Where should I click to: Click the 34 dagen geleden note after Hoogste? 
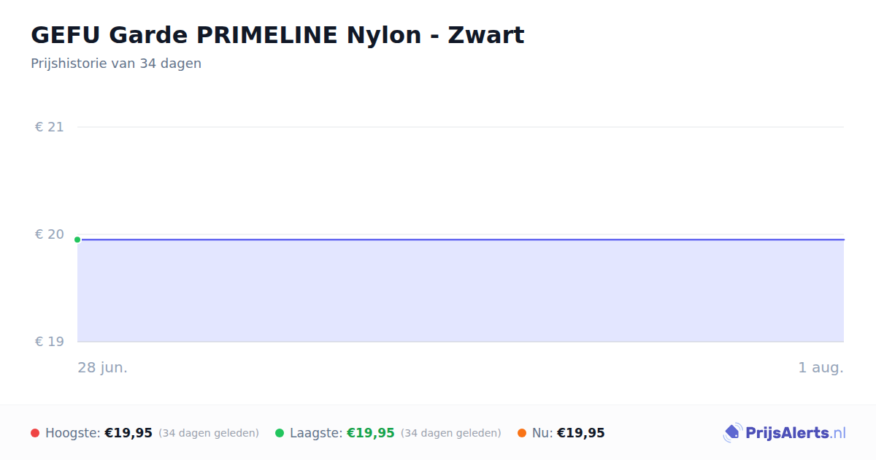pos(209,433)
